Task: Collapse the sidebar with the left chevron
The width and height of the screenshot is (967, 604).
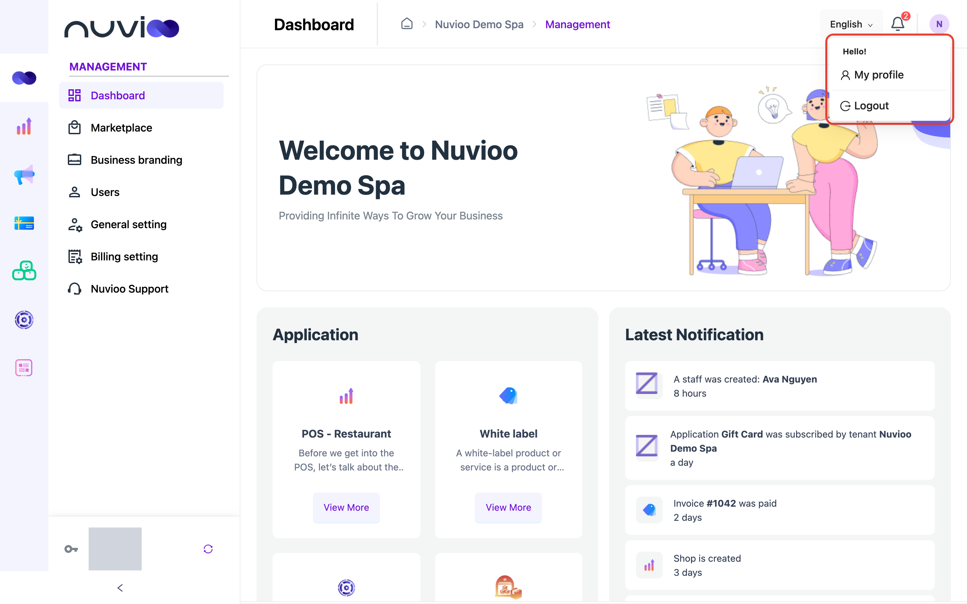Action: (x=120, y=588)
